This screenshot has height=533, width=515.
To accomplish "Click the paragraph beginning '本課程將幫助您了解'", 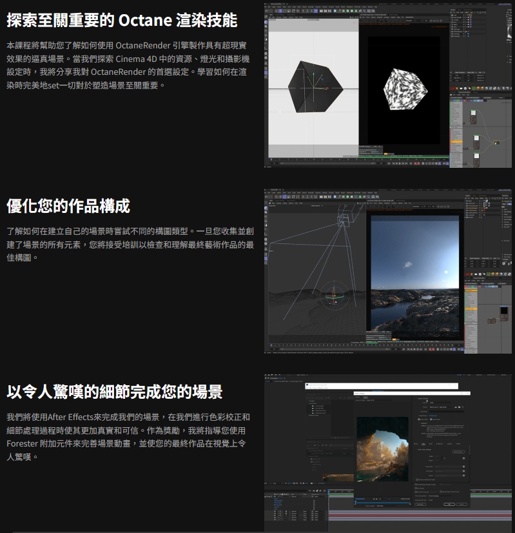I will (x=128, y=65).
